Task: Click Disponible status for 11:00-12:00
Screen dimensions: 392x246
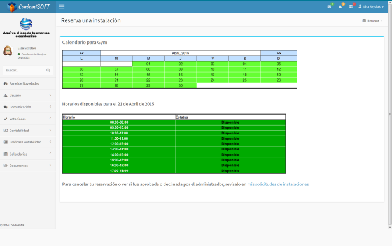Action: pos(230,138)
